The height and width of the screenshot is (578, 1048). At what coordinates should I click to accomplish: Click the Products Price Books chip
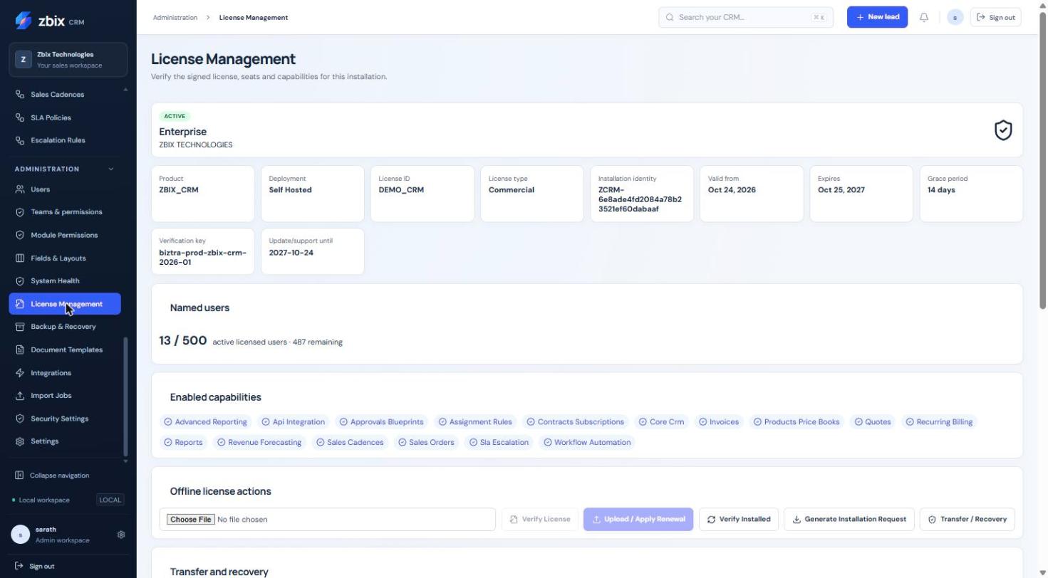click(x=797, y=422)
